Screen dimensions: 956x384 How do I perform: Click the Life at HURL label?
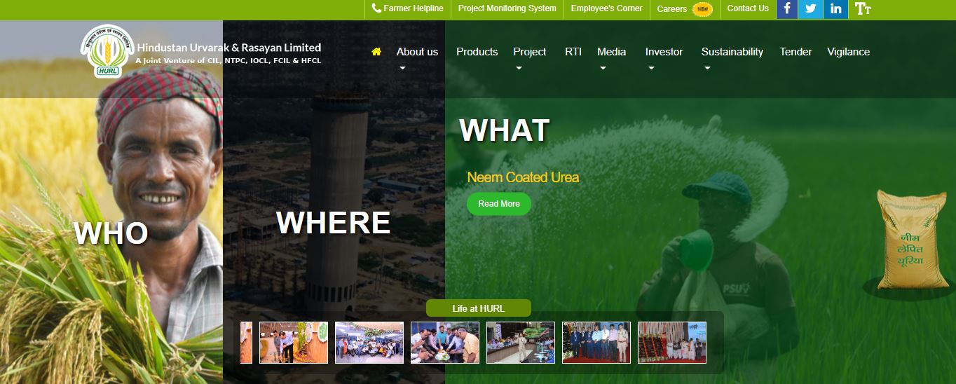[479, 308]
